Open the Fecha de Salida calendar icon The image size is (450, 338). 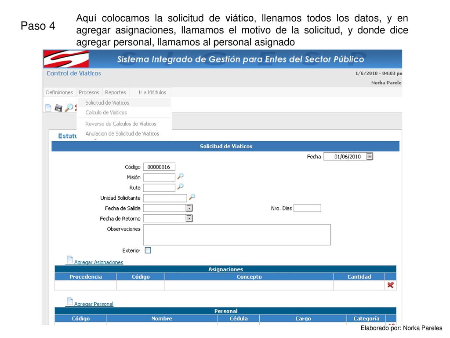point(189,208)
